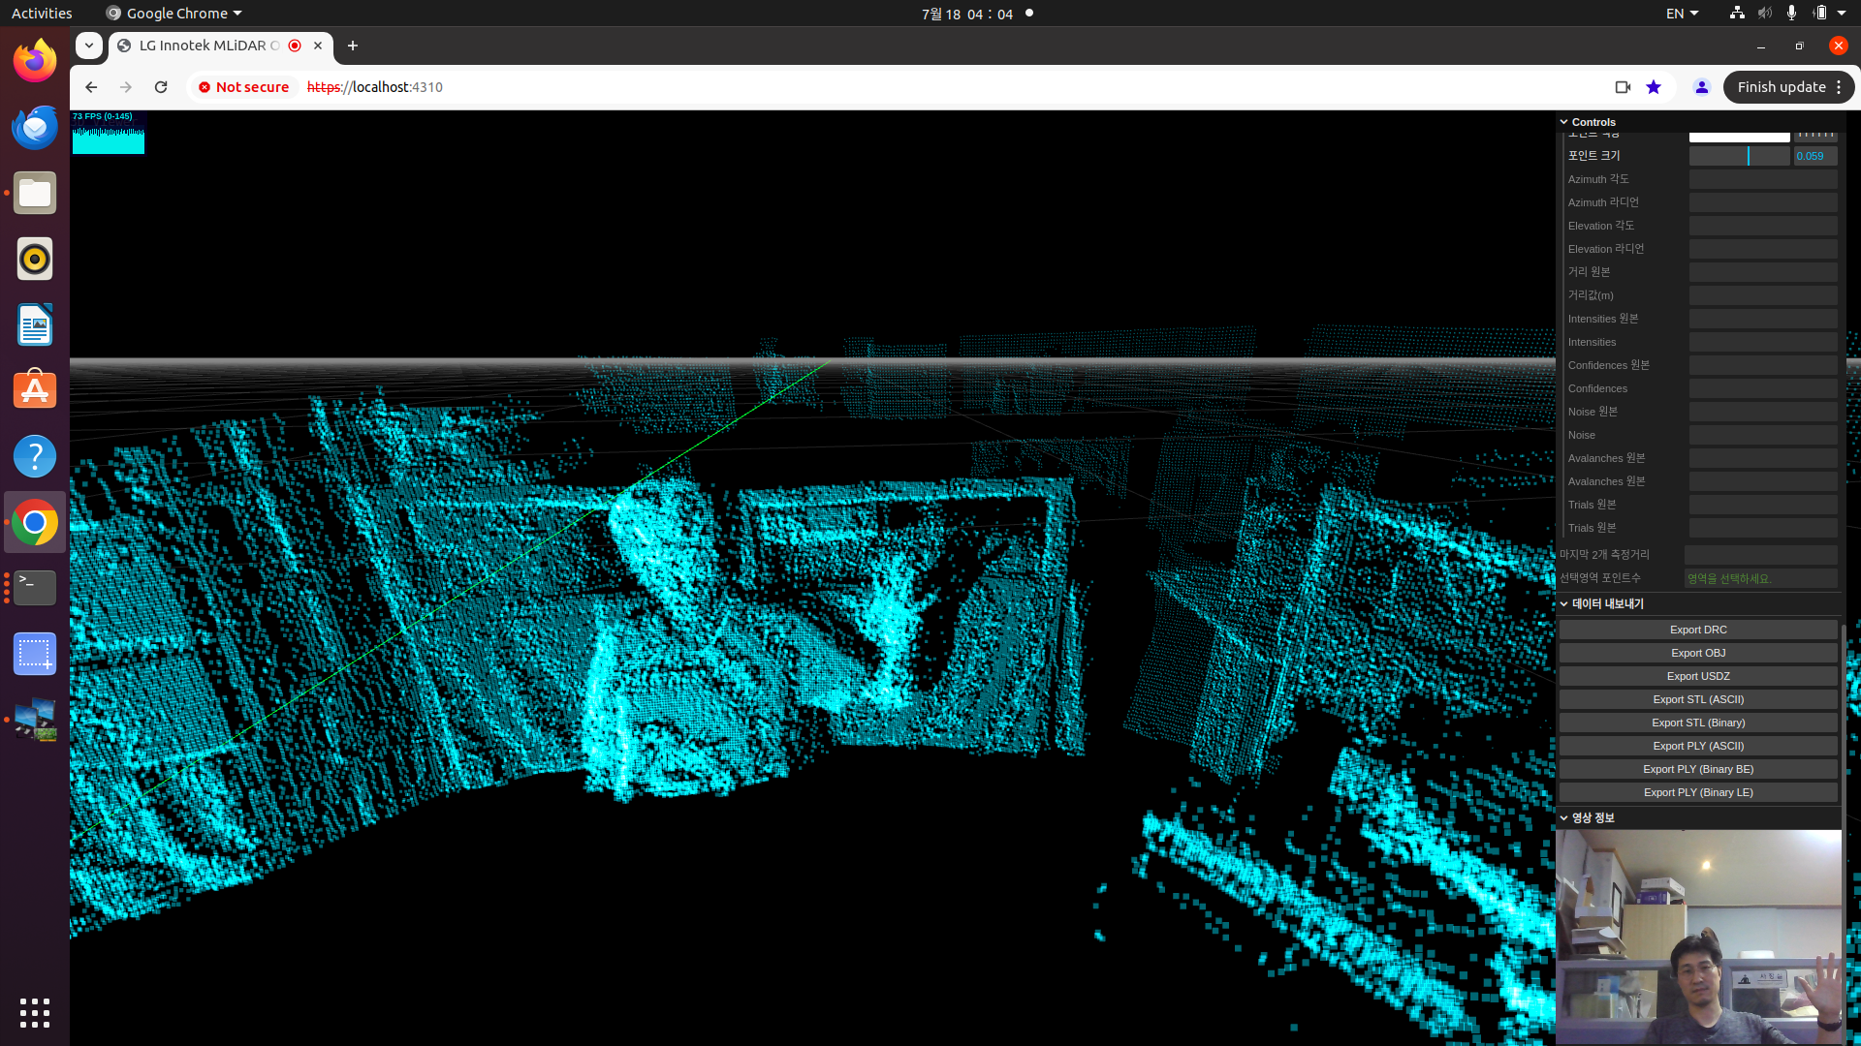Image resolution: width=1861 pixels, height=1046 pixels.
Task: Select Export PLY (ASCII) format
Action: click(x=1697, y=746)
